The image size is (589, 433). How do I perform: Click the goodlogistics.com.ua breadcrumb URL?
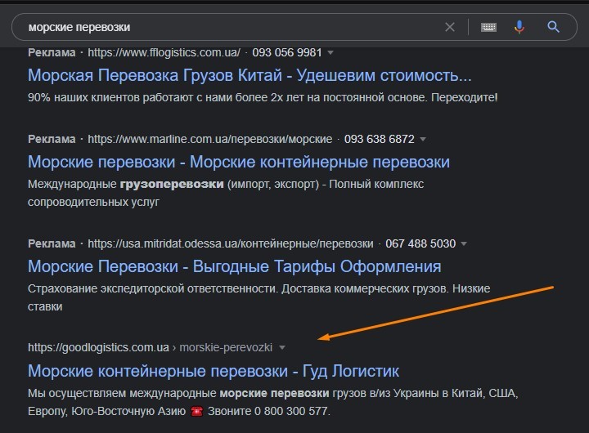point(150,347)
